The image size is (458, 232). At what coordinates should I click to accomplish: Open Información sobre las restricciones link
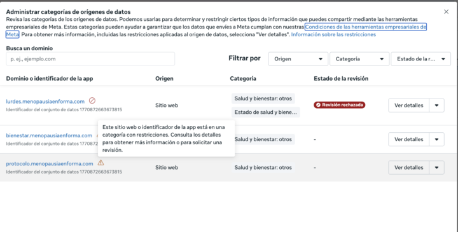click(333, 34)
